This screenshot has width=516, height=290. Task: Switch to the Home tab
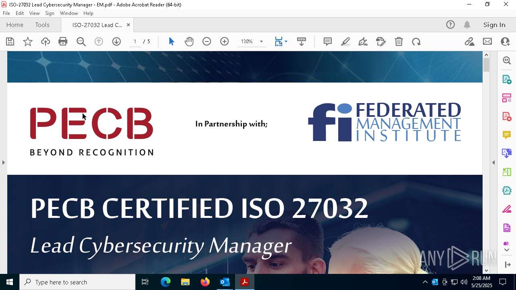[15, 25]
